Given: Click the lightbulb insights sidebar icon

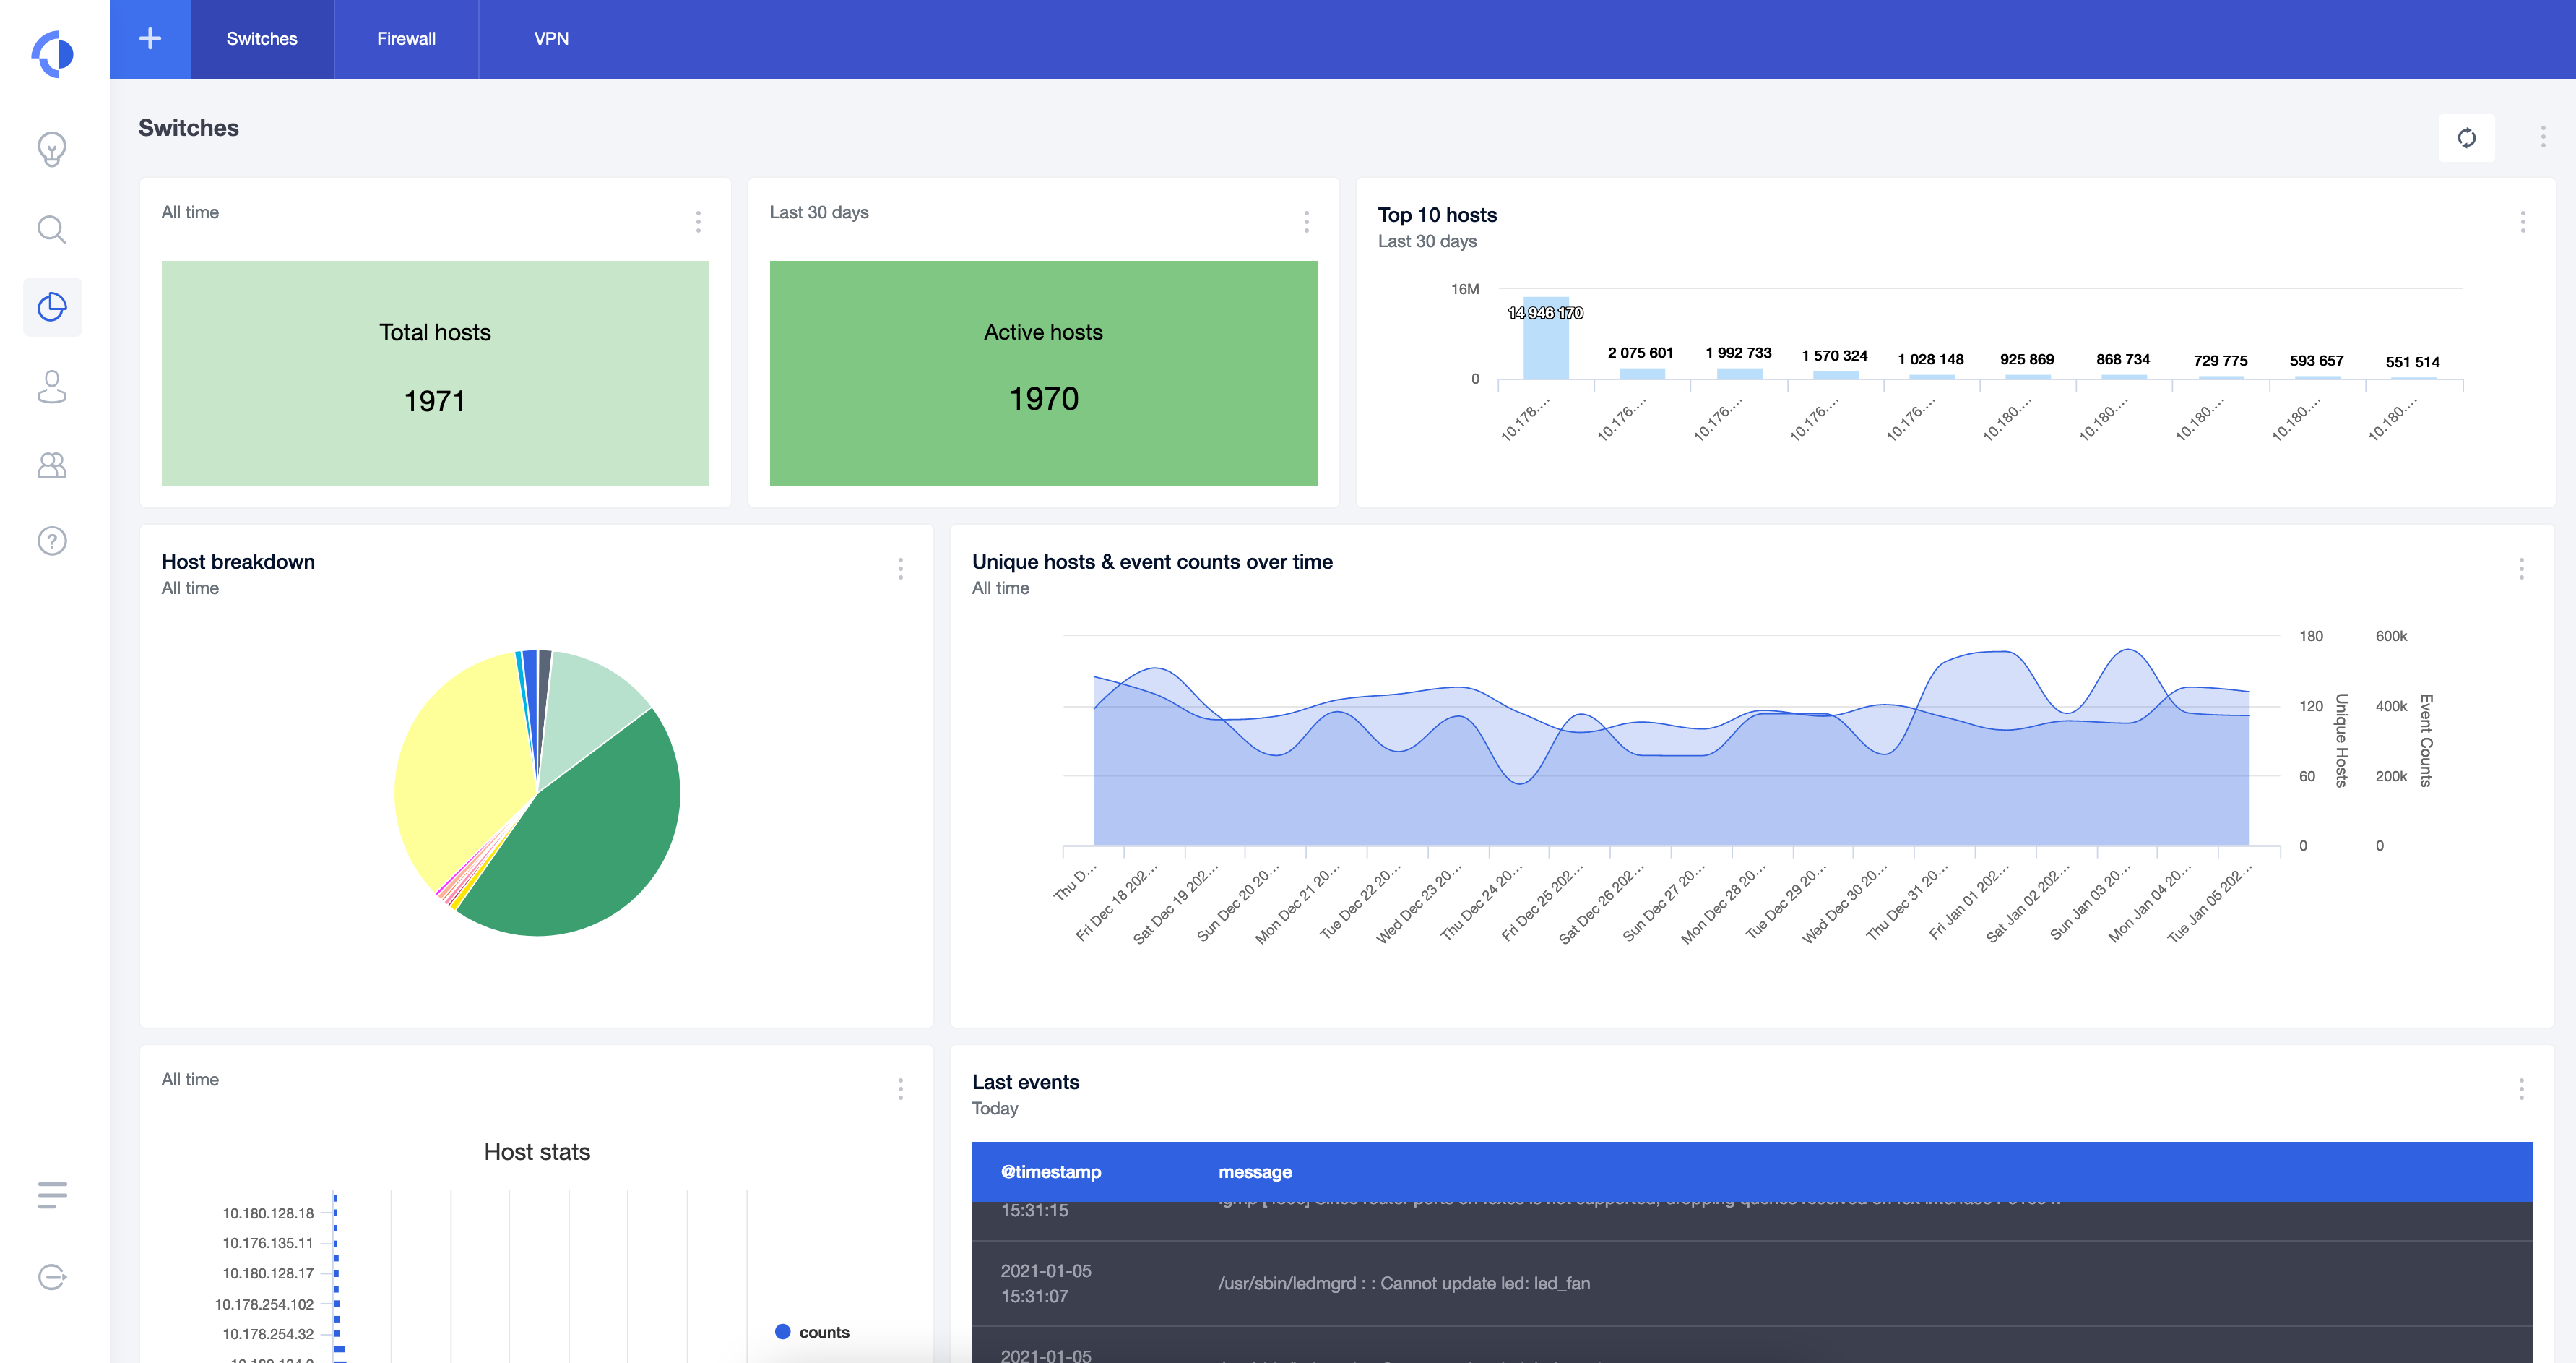Looking at the screenshot, I should click(x=52, y=150).
